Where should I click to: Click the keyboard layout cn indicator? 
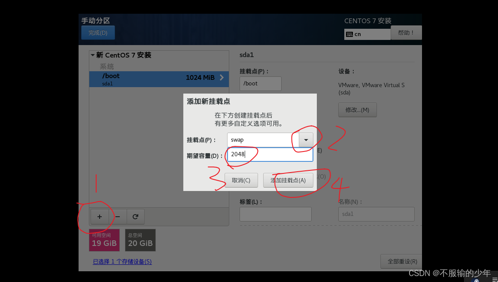point(367,34)
